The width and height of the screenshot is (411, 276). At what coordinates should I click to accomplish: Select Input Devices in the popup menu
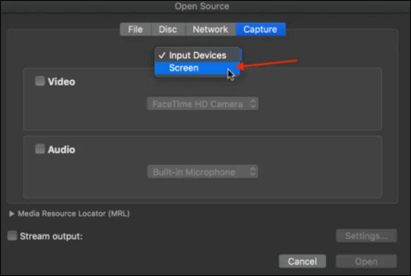(x=197, y=55)
